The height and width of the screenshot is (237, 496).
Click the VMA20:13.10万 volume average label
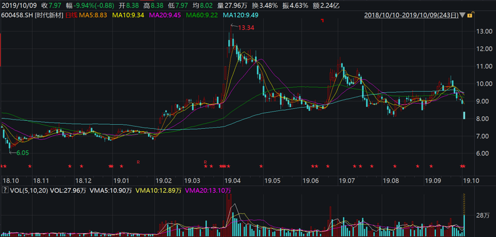(206, 189)
